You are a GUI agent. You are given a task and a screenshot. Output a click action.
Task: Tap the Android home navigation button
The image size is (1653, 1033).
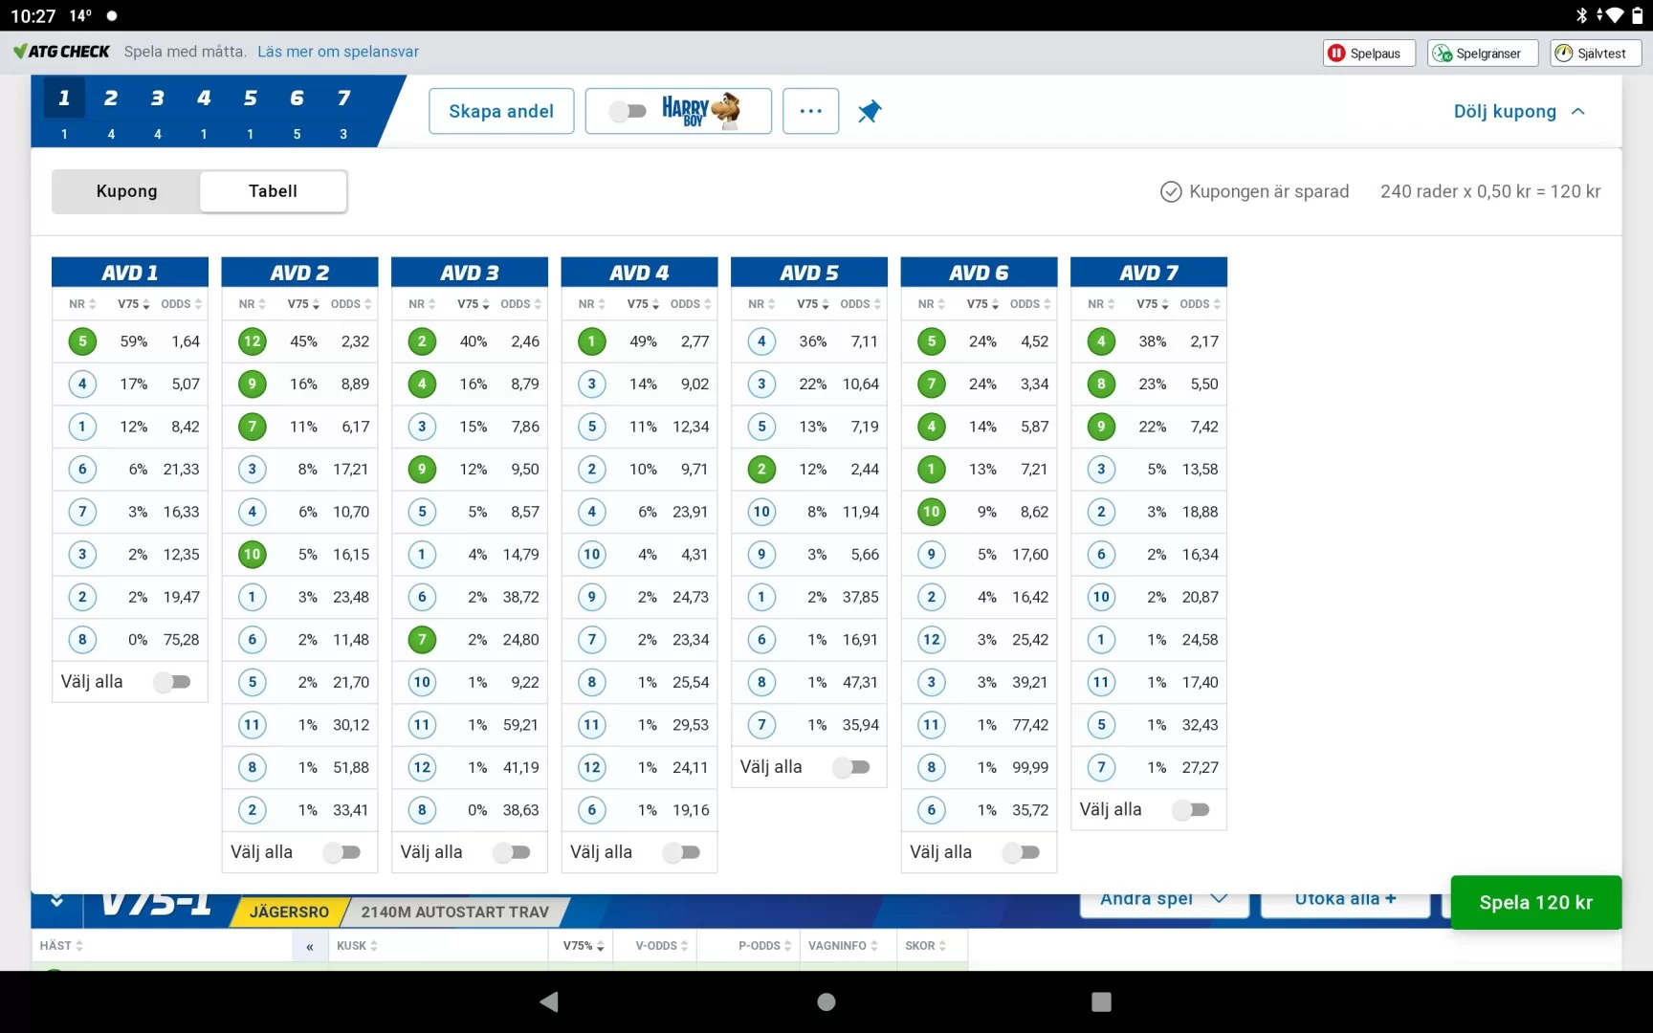point(826,1001)
